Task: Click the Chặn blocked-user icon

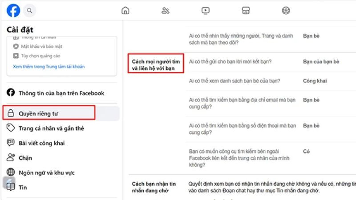Action: 11,157
